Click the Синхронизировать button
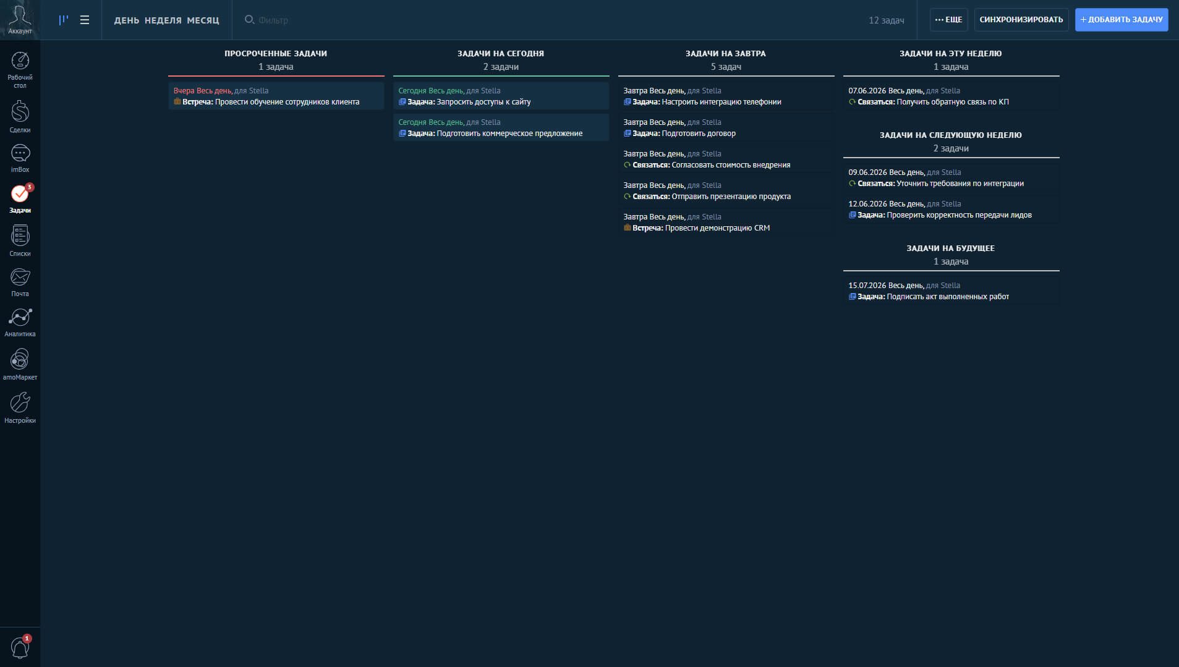Viewport: 1179px width, 667px height. pos(1021,20)
